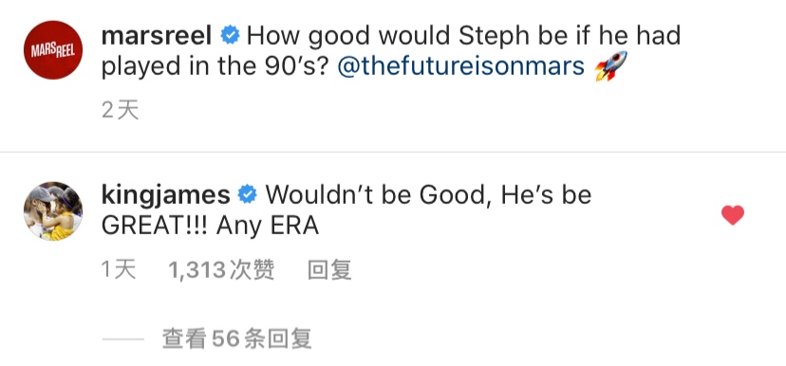Open the marsreel profile picture
786x366 pixels.
click(x=53, y=50)
